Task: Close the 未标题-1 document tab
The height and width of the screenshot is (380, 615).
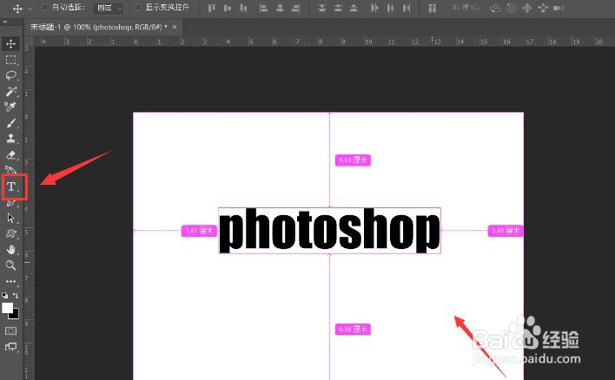Action: coord(174,27)
